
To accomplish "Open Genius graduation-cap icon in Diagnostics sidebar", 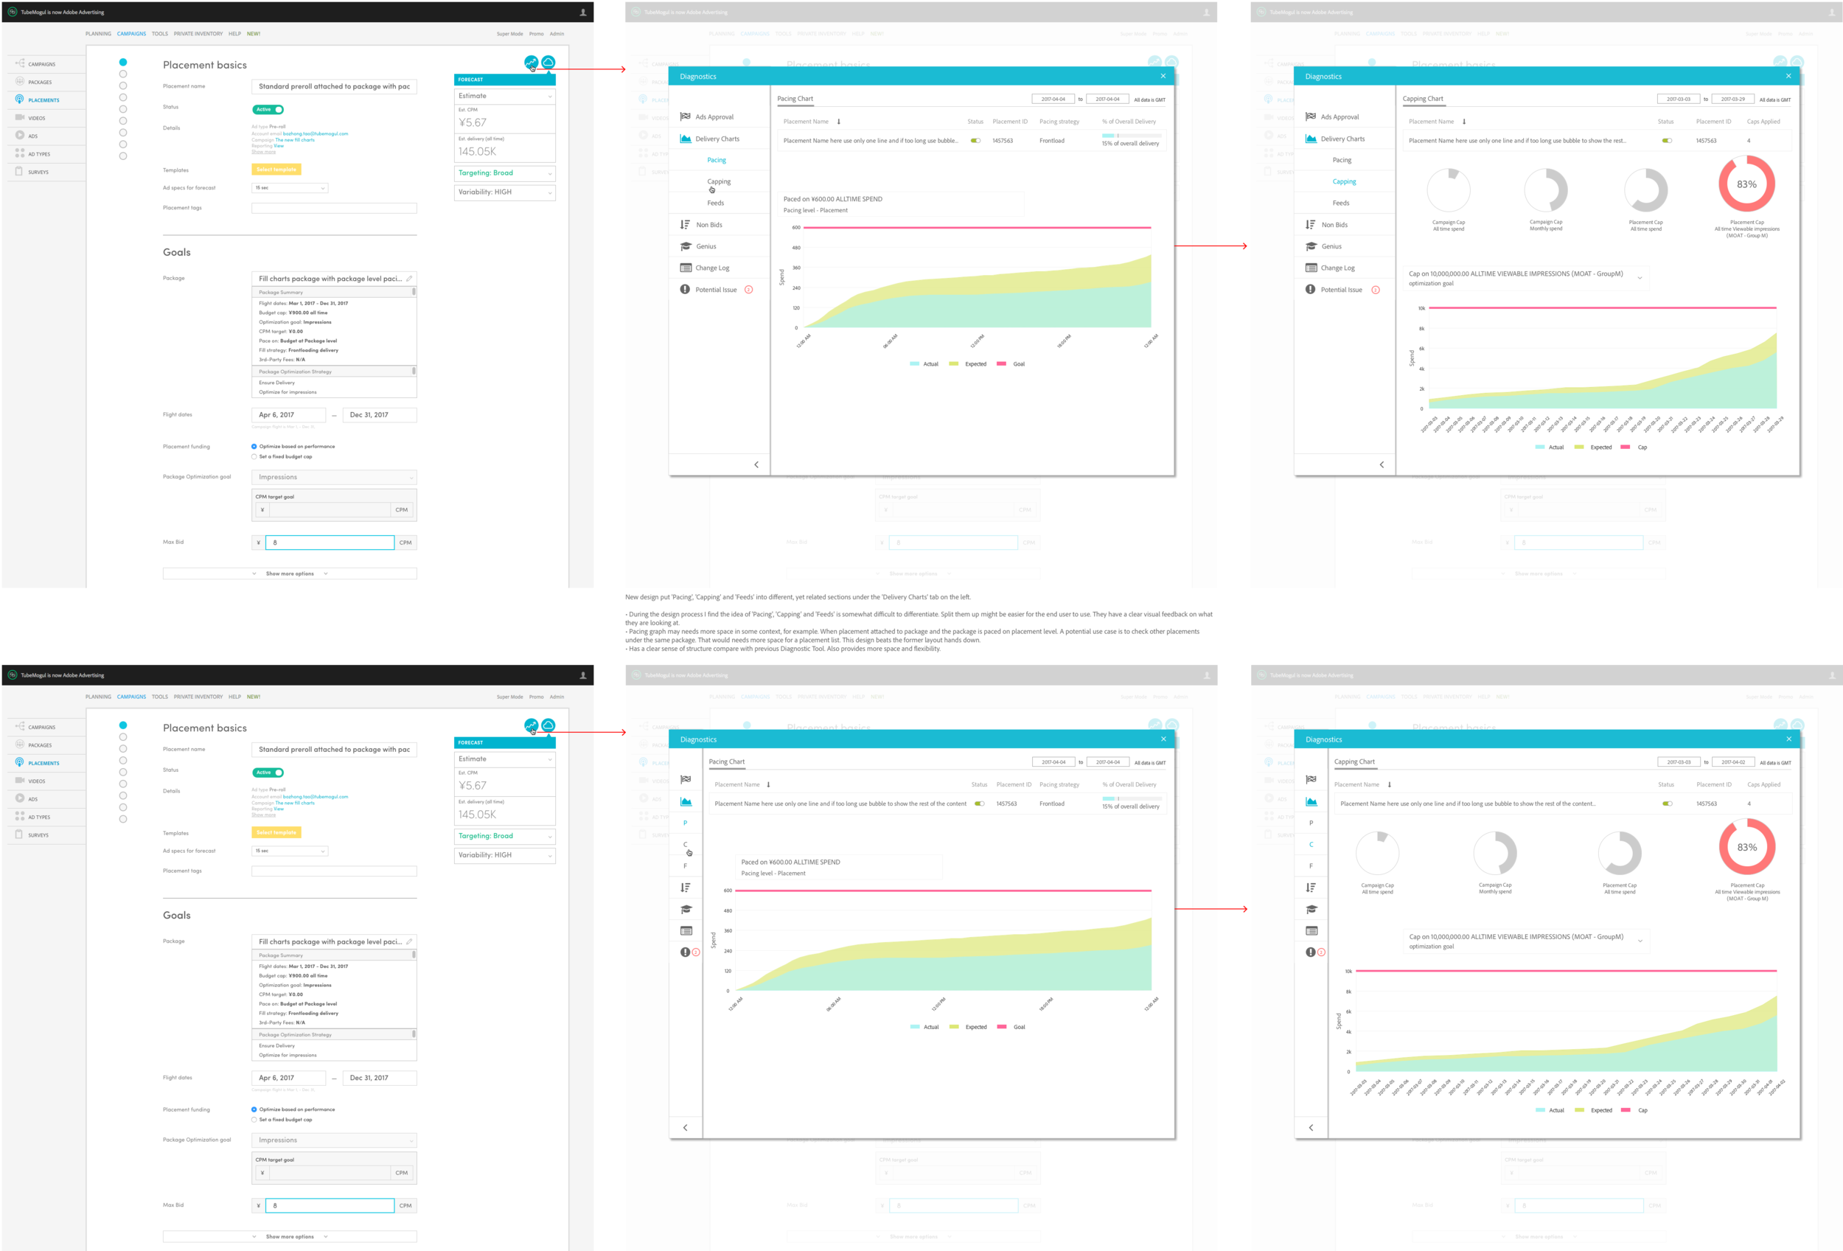I will [685, 245].
